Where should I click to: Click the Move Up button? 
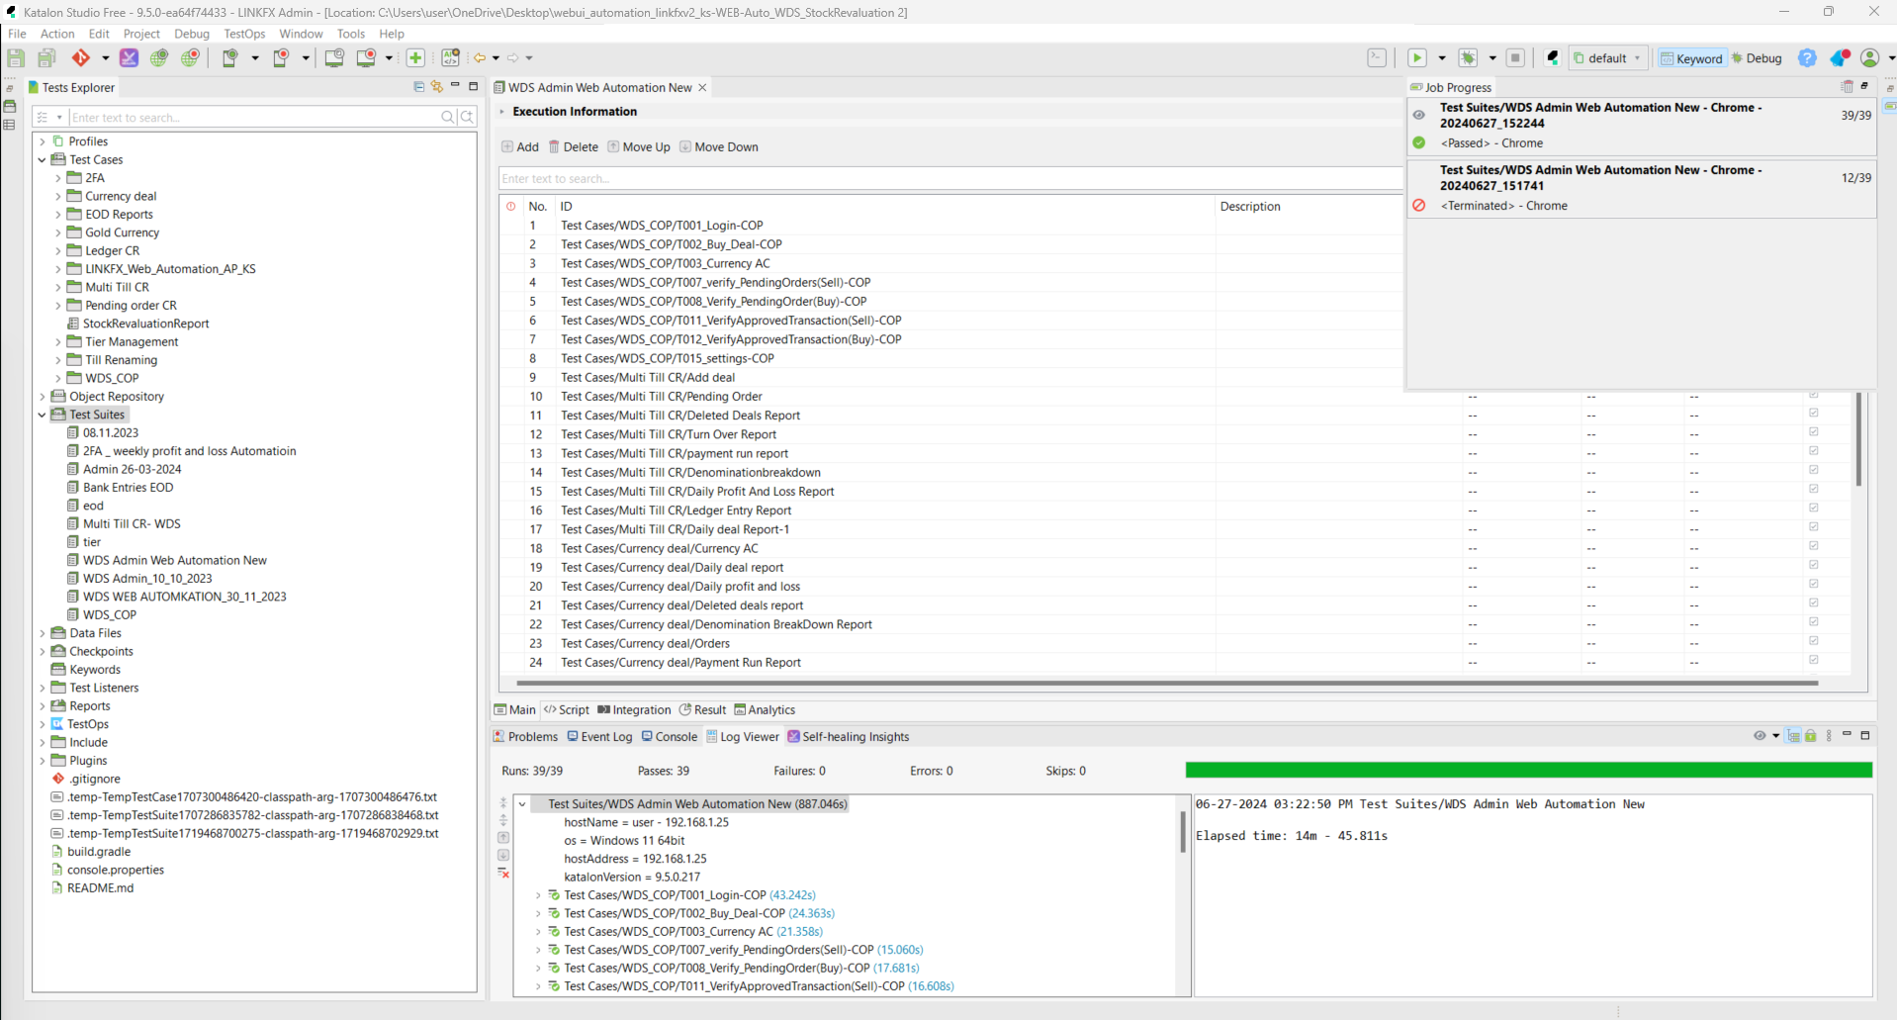coord(639,147)
